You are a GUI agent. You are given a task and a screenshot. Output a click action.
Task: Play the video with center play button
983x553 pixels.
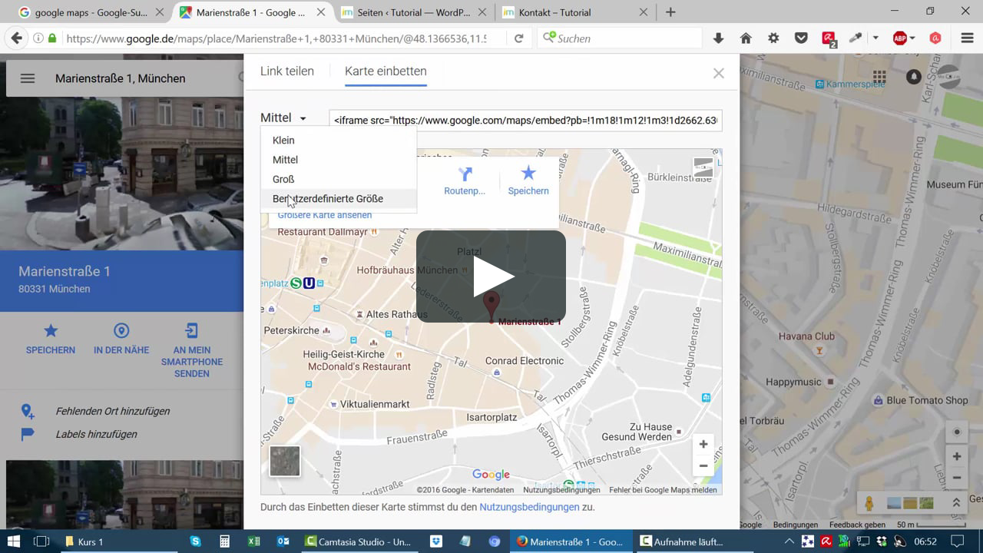click(491, 276)
